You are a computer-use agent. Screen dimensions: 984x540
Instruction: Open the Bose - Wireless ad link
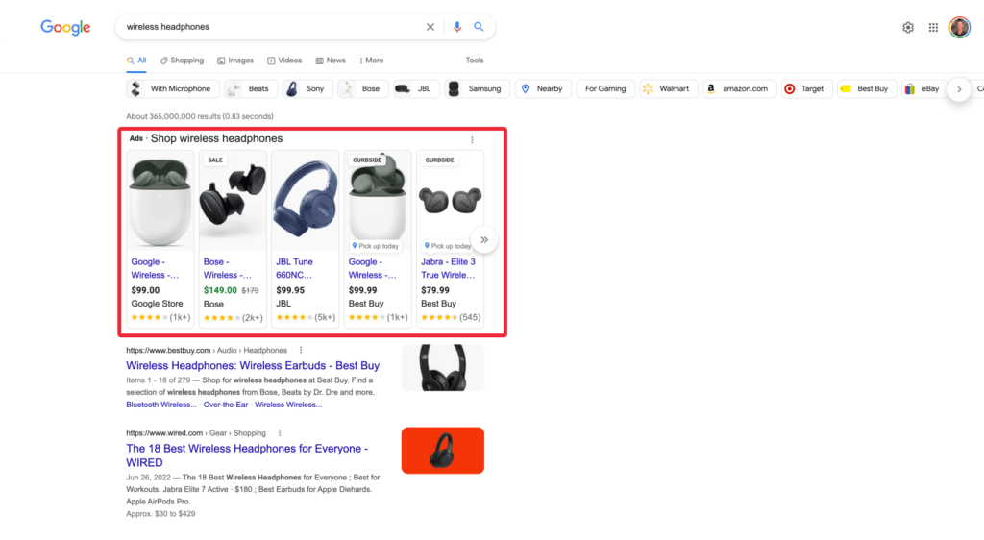click(x=227, y=268)
